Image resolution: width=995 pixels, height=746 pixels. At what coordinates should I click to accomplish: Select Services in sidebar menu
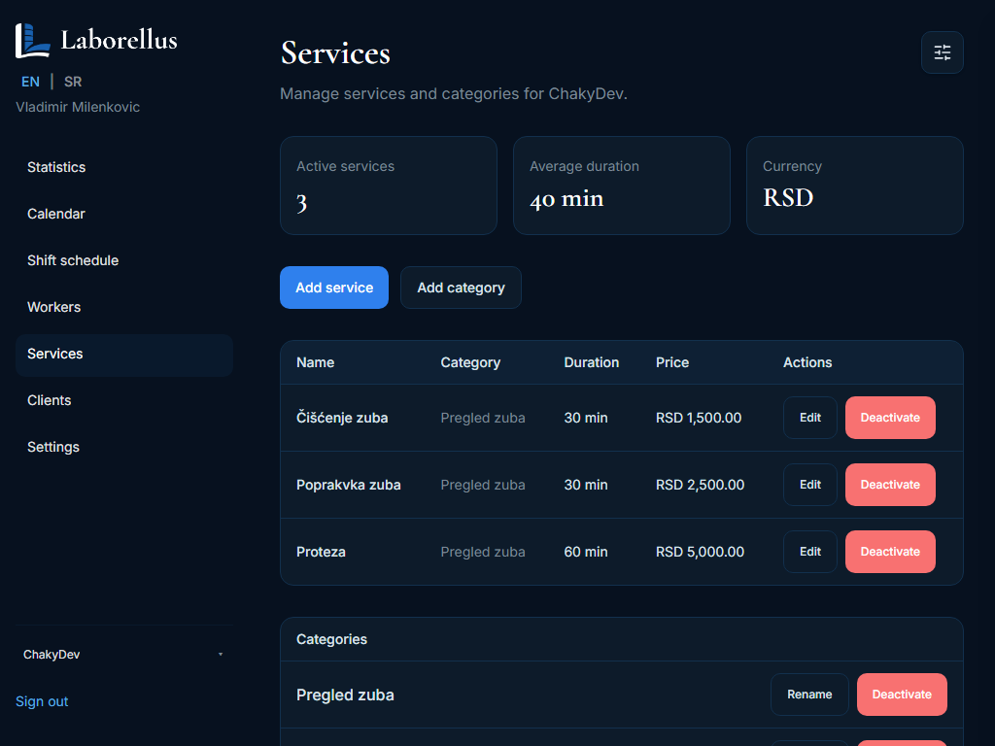click(124, 354)
